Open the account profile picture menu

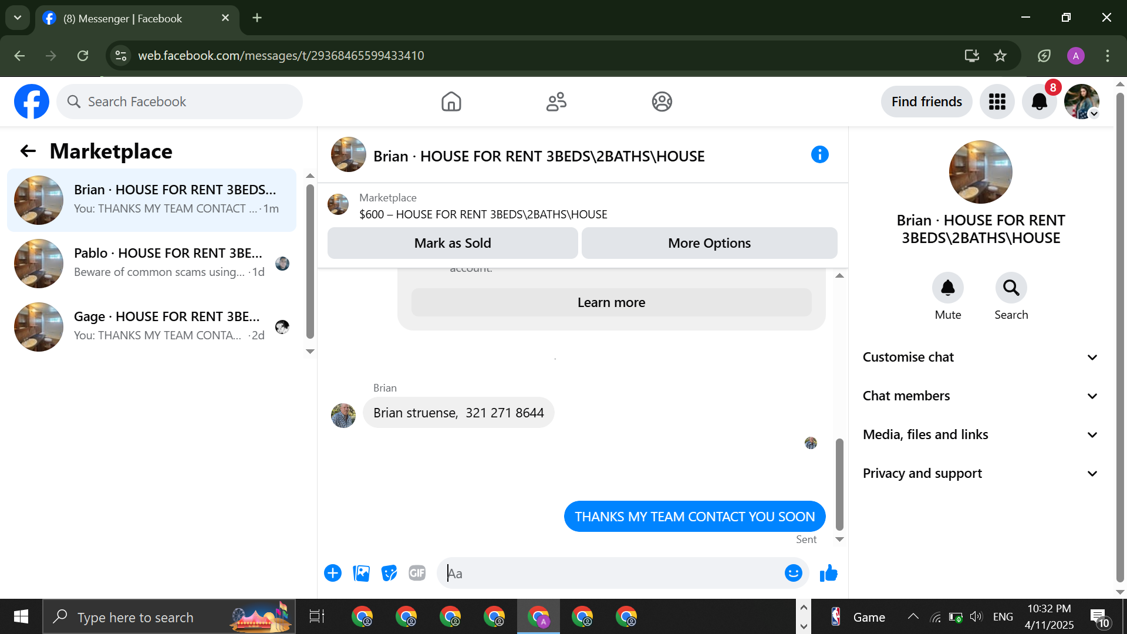tap(1082, 102)
